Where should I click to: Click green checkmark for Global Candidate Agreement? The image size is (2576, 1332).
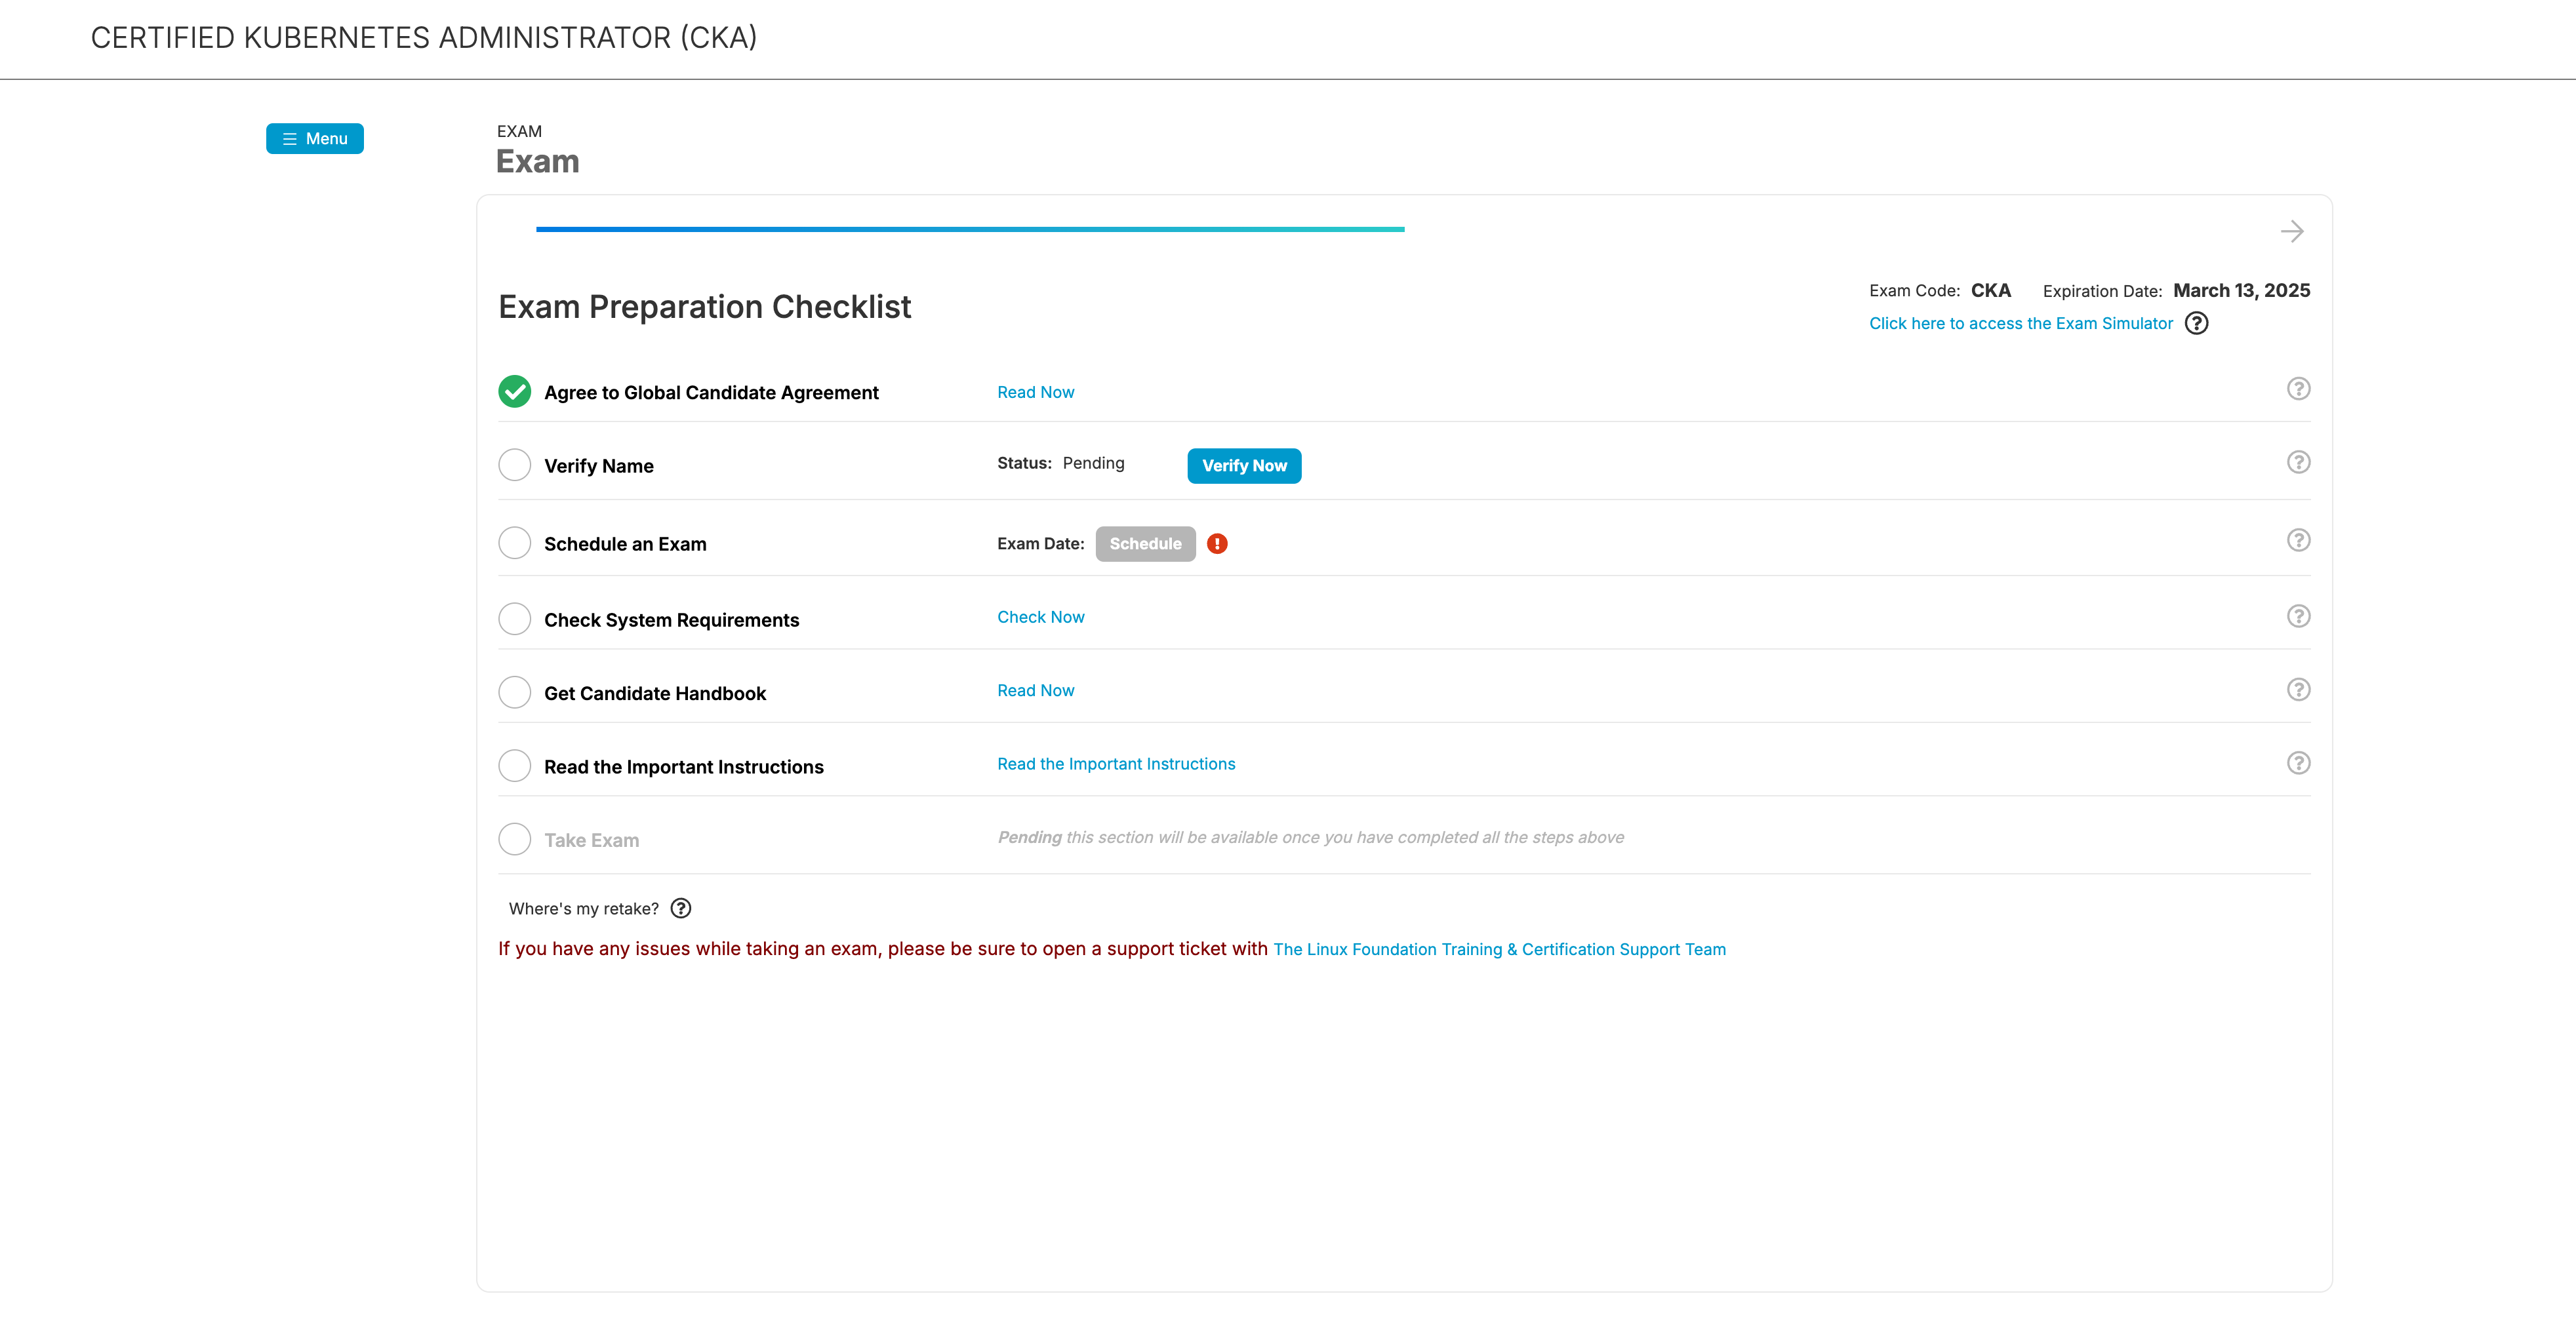click(515, 392)
